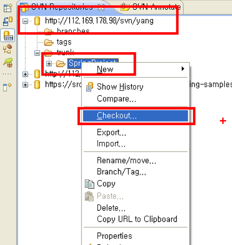232x245 pixels.
Task: Click the yang repository database icon
Action: [x=37, y=21]
